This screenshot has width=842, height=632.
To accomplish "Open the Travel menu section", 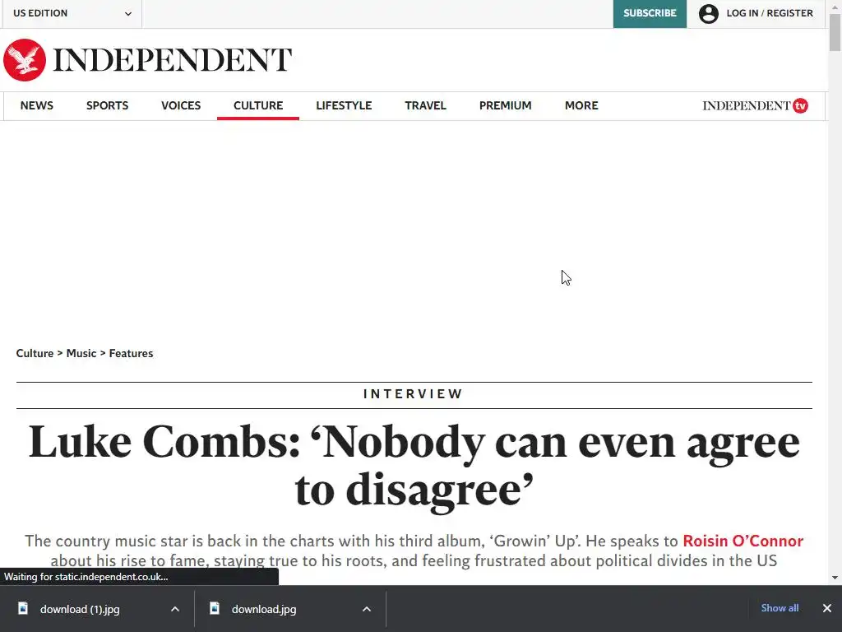I will coord(425,105).
